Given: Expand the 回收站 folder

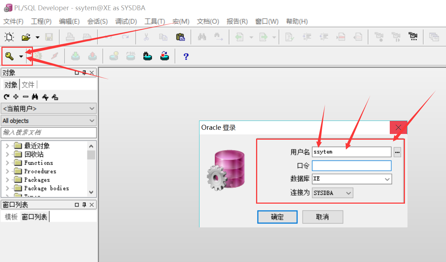Looking at the screenshot, I should coord(7,154).
